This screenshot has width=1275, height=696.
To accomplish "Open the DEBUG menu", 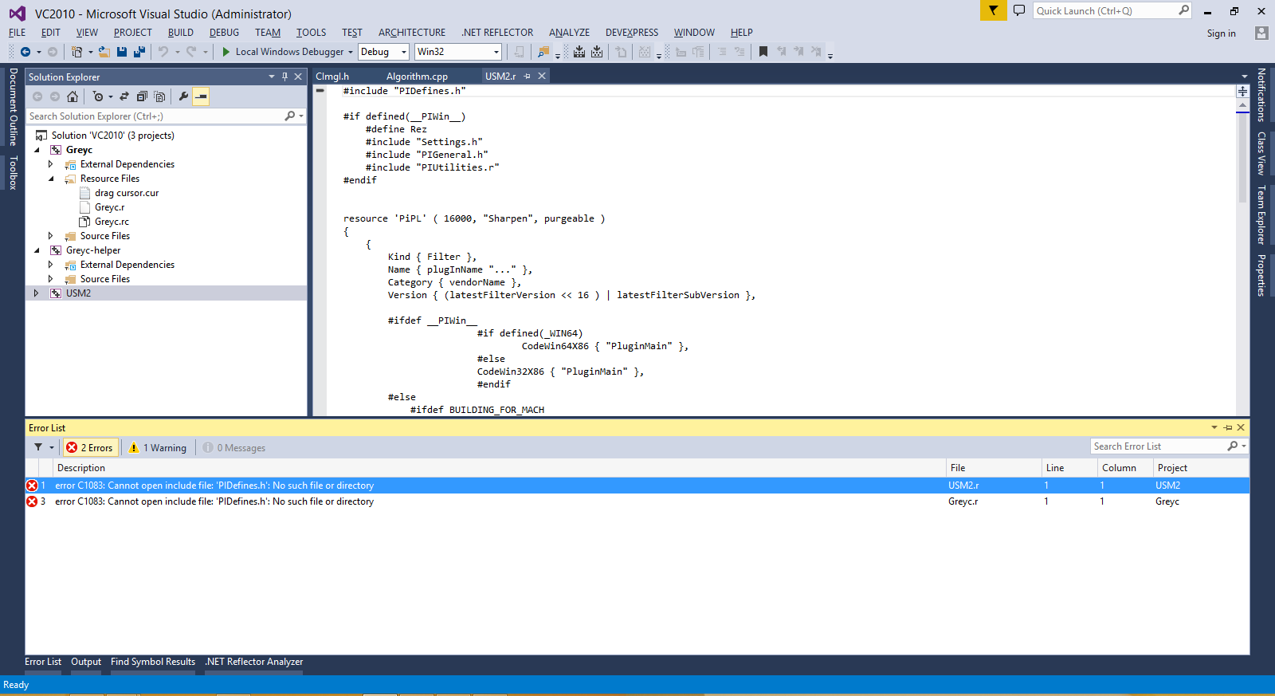I will 224,33.
